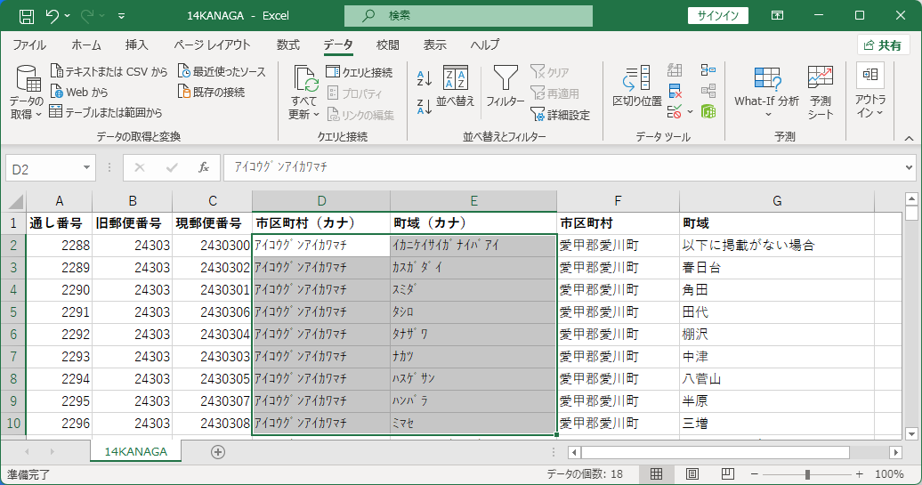Click the Save icon in the title bar
Screen dimensions: 922x485
coord(27,16)
